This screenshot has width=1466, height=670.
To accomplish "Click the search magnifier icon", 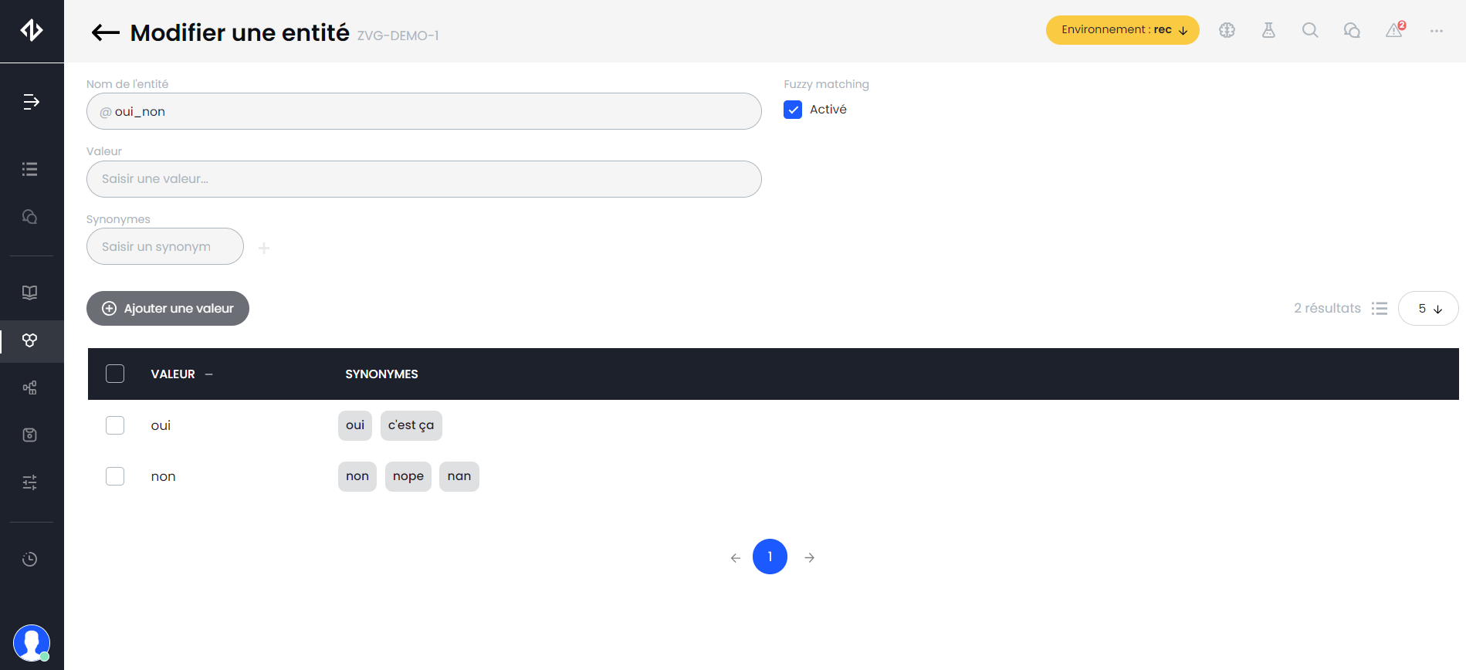I will click(1310, 30).
